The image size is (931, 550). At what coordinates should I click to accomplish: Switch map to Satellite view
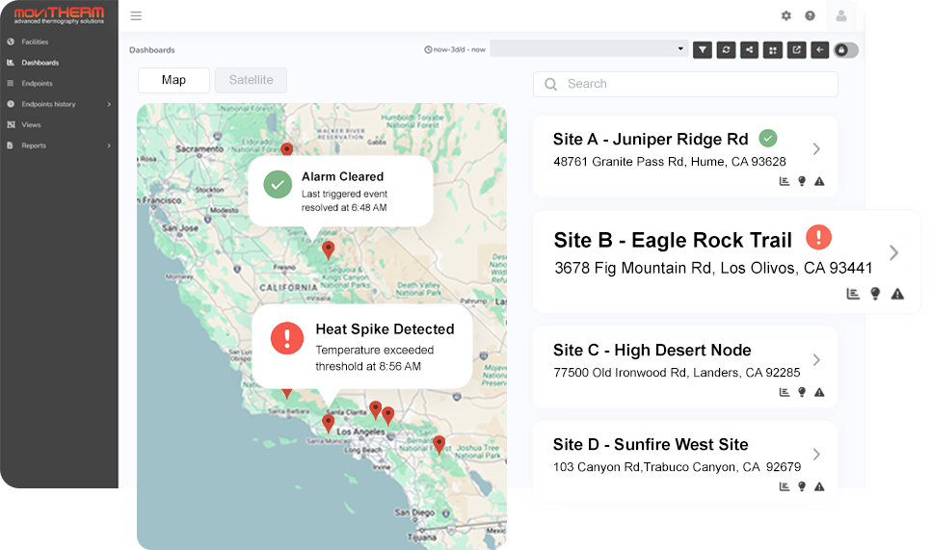(x=251, y=80)
